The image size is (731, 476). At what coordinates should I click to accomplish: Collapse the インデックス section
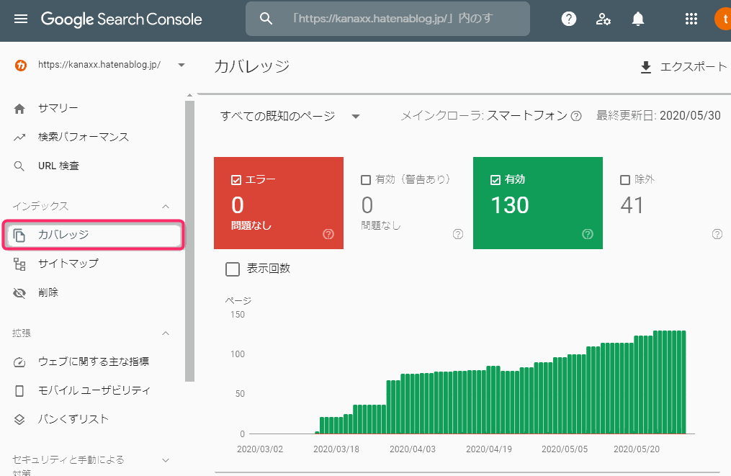tap(166, 207)
